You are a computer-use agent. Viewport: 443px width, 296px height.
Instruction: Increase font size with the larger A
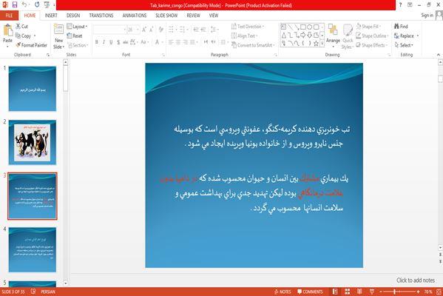144,30
